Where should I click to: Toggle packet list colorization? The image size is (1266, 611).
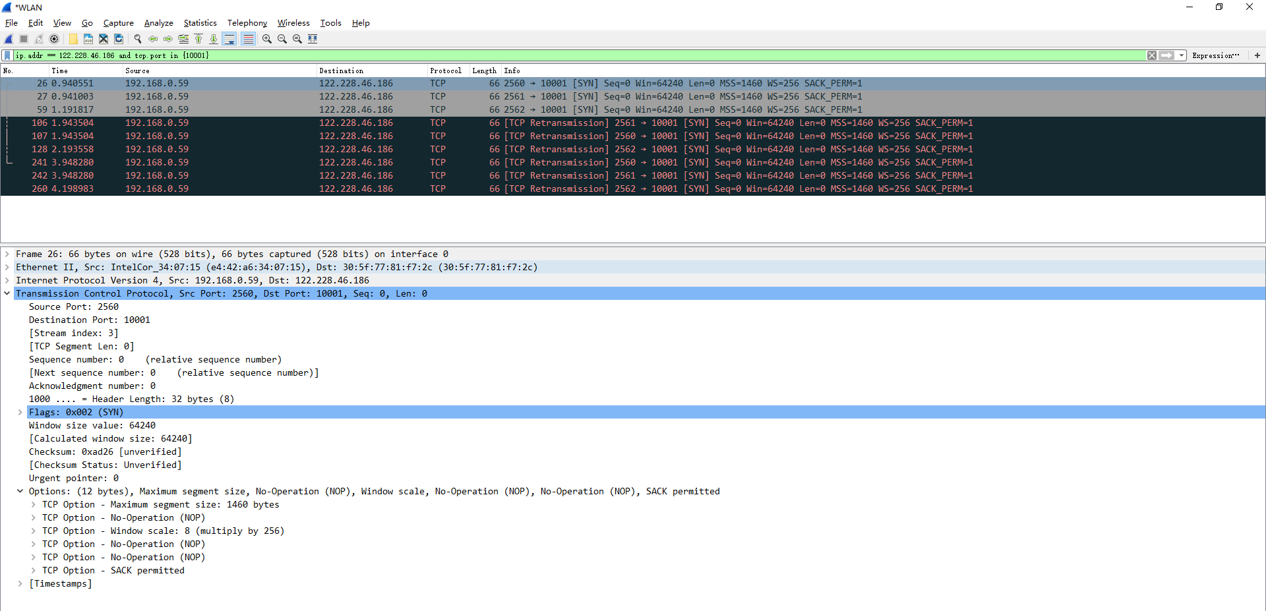[248, 39]
